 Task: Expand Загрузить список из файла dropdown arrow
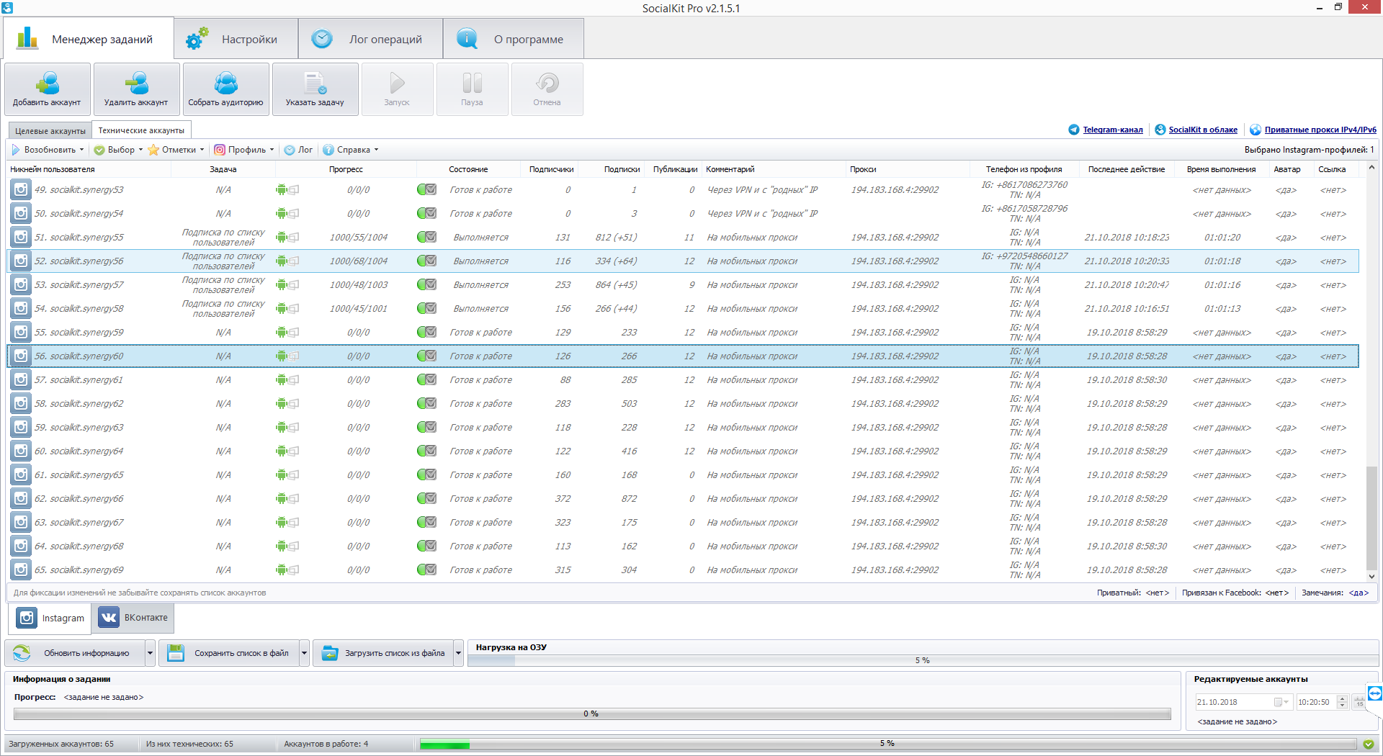458,653
